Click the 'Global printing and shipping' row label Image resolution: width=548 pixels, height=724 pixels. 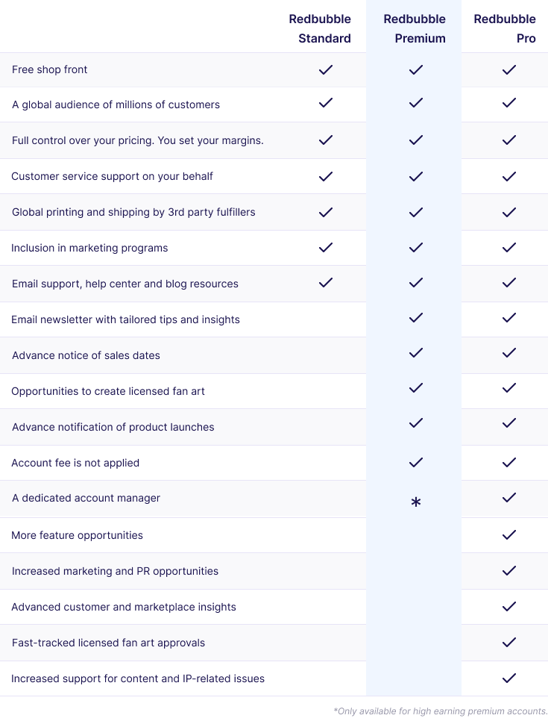[133, 212]
